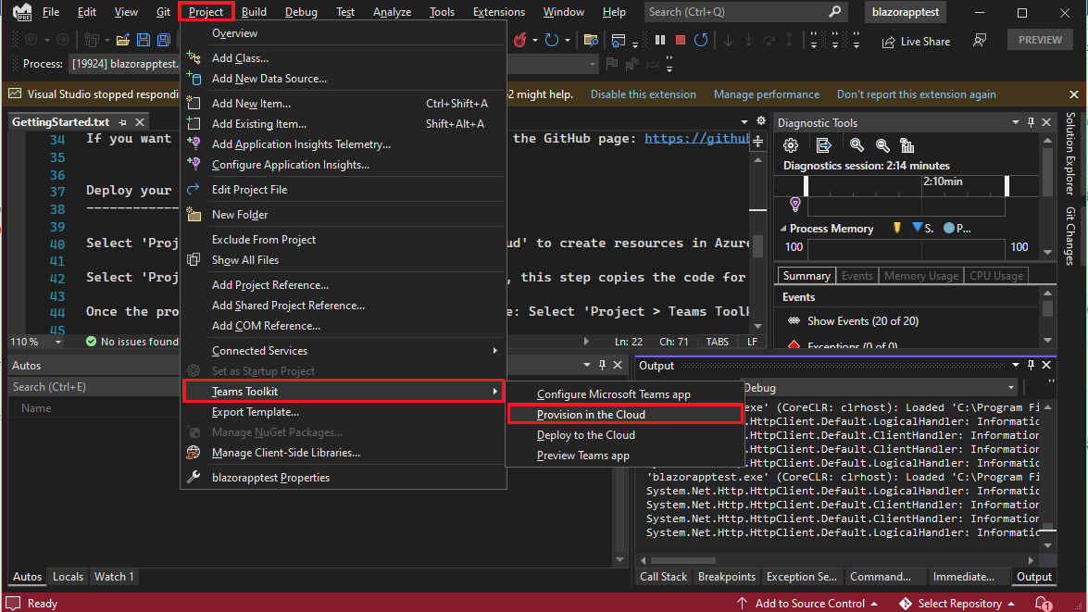This screenshot has height=612, width=1088.
Task: Open the notifications bell in status bar
Action: [1043, 604]
